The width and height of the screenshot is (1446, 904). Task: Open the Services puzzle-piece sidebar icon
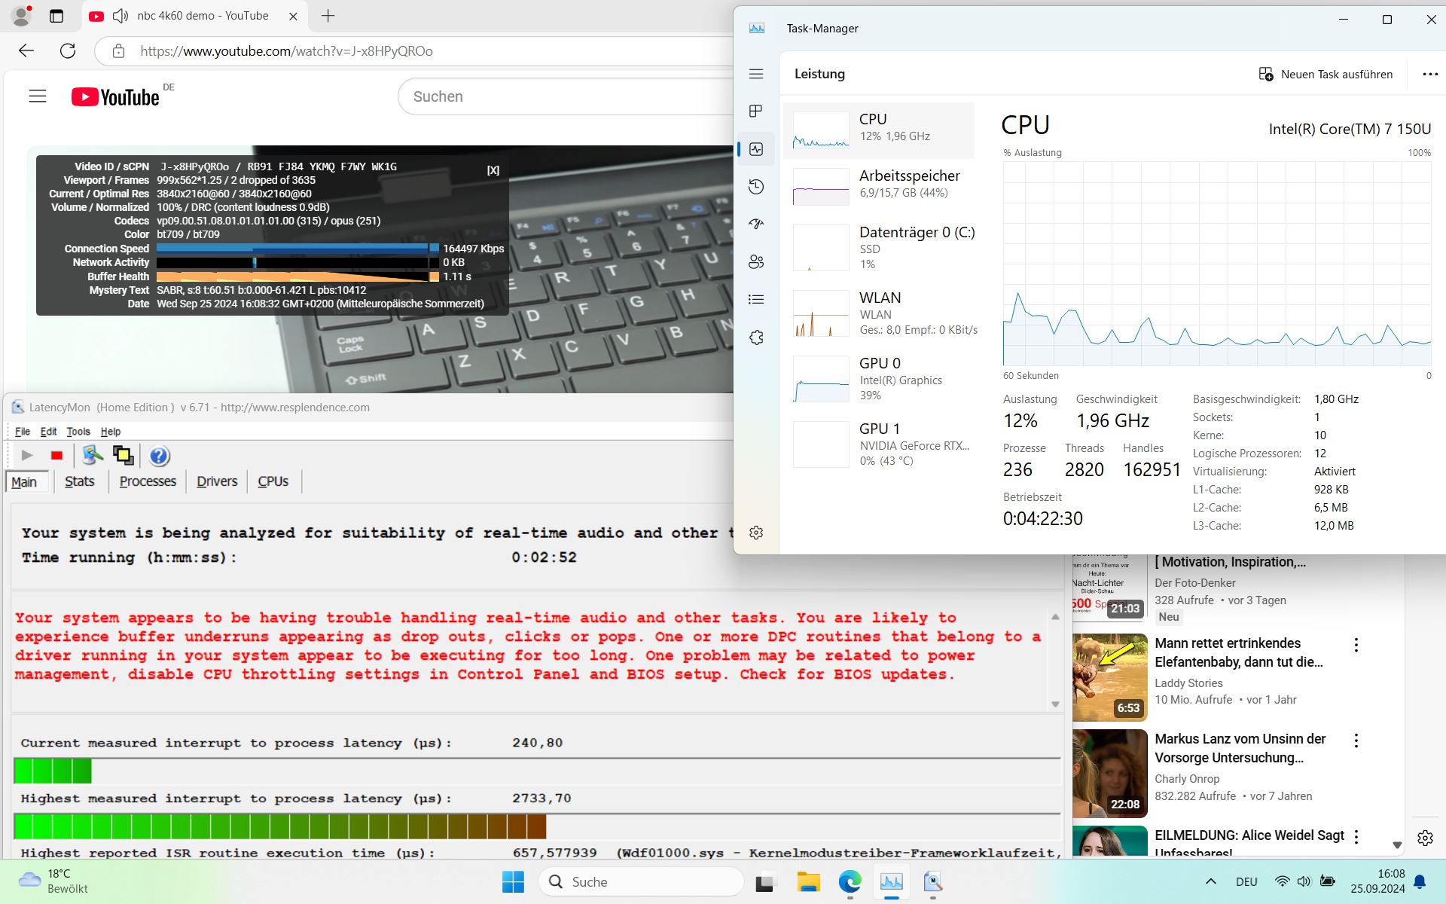[x=756, y=337]
